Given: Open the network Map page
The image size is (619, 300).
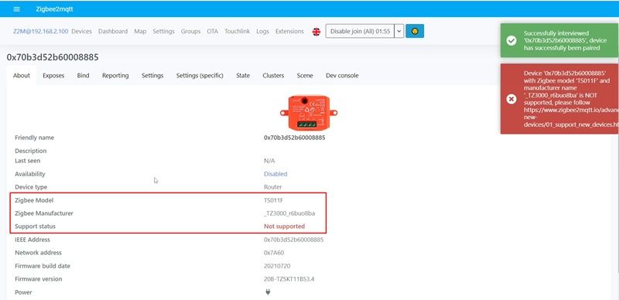Looking at the screenshot, I should [140, 31].
